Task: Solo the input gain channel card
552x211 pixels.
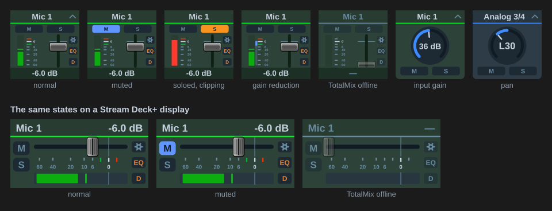Action: pyautogui.click(x=446, y=71)
